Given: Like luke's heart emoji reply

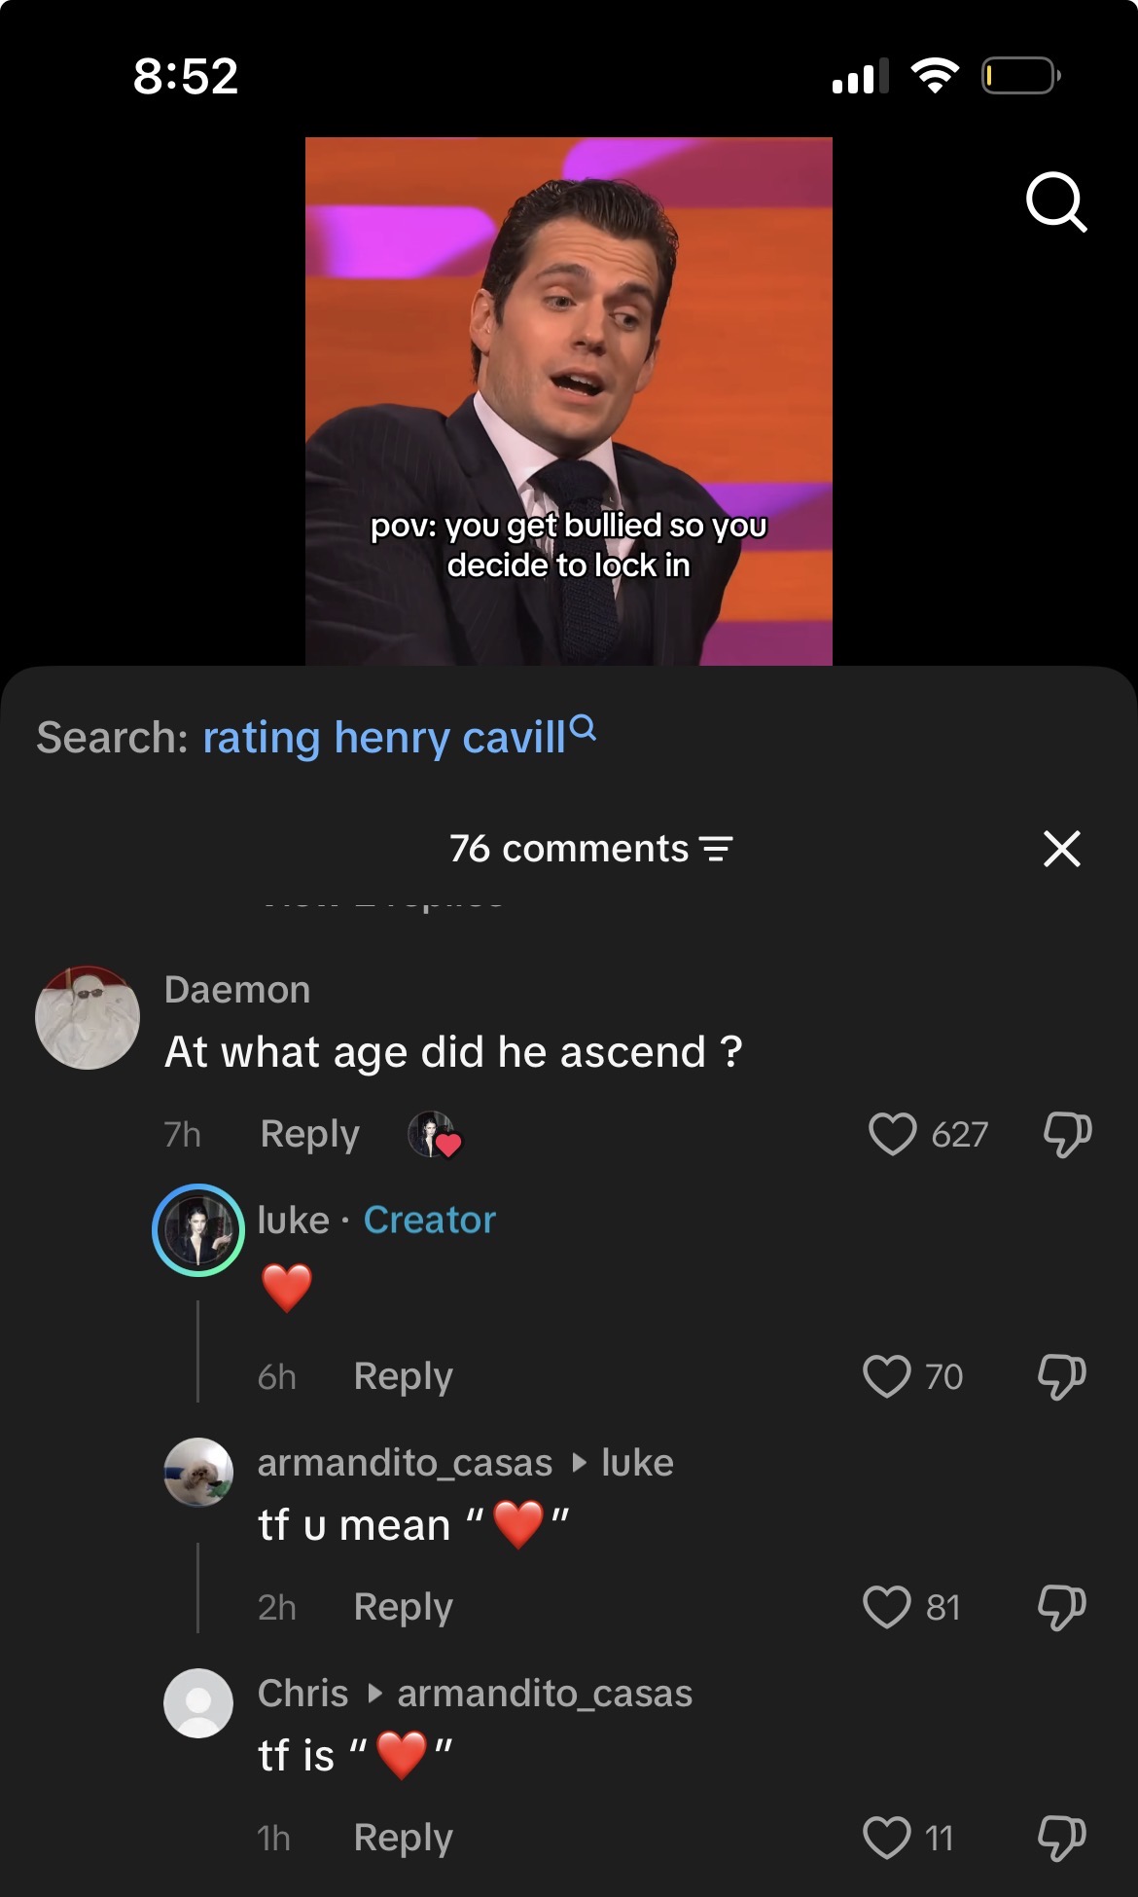Looking at the screenshot, I should (886, 1376).
